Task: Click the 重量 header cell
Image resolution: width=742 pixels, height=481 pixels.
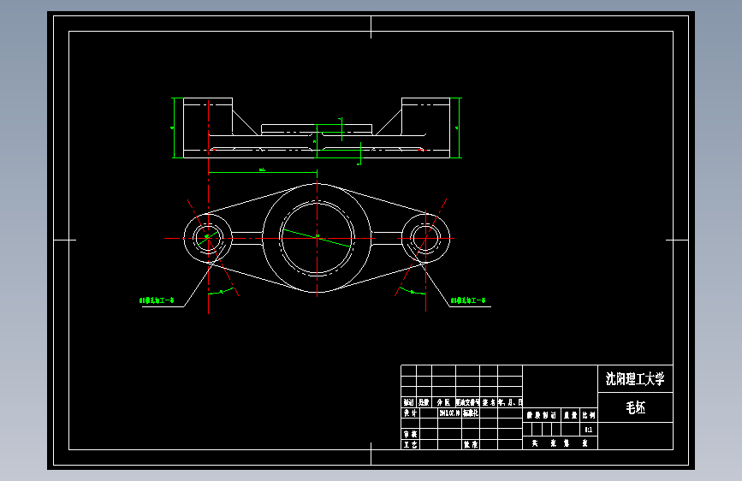Action: (x=570, y=415)
